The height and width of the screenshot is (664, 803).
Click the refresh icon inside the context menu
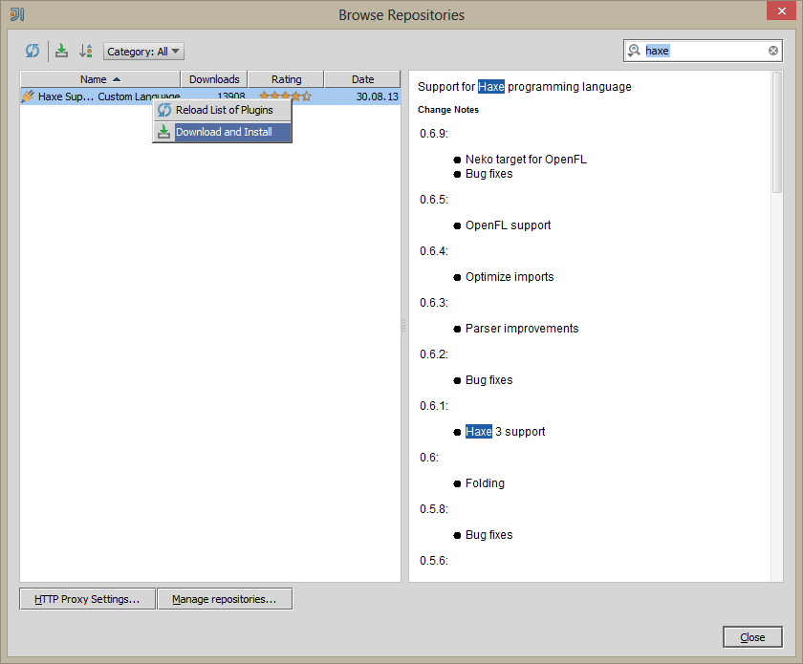point(162,109)
